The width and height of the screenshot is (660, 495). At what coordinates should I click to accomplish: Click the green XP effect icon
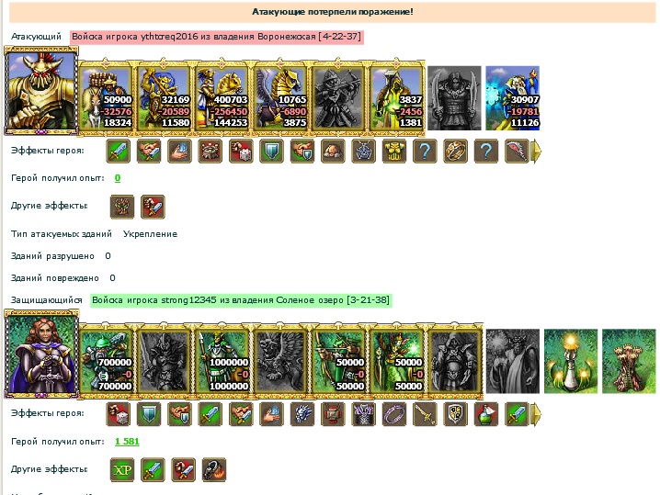click(122, 470)
